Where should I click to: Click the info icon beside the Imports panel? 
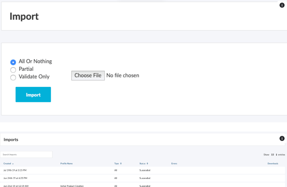pos(282,139)
